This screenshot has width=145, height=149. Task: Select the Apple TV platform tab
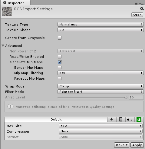(x=130, y=119)
